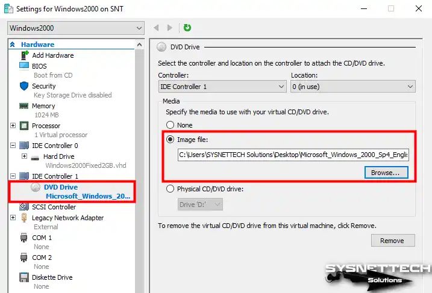Select Add Hardware in the tree

(53, 55)
